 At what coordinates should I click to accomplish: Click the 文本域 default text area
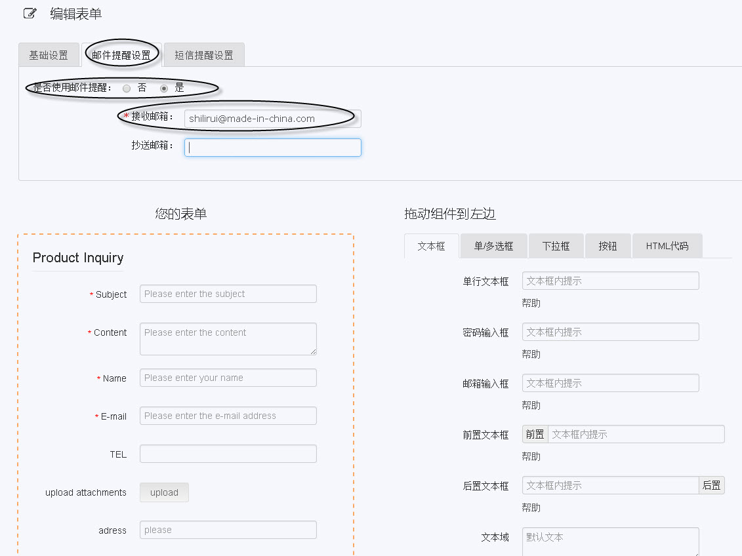pos(610,540)
